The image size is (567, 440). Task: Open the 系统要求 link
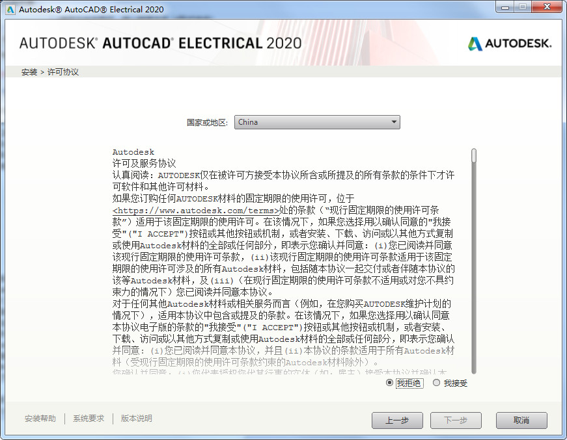coord(89,419)
